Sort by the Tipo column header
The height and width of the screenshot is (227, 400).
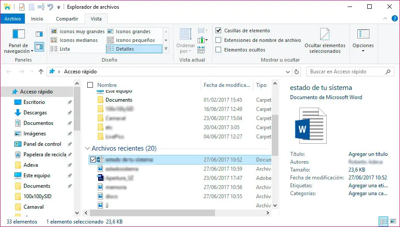261,85
